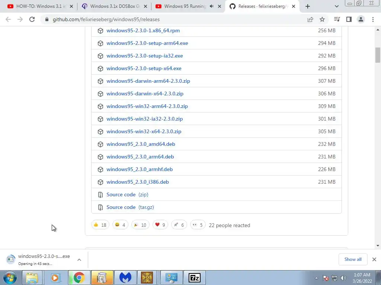Click scrollbar down arrow
The height and width of the screenshot is (285, 381).
(378, 246)
